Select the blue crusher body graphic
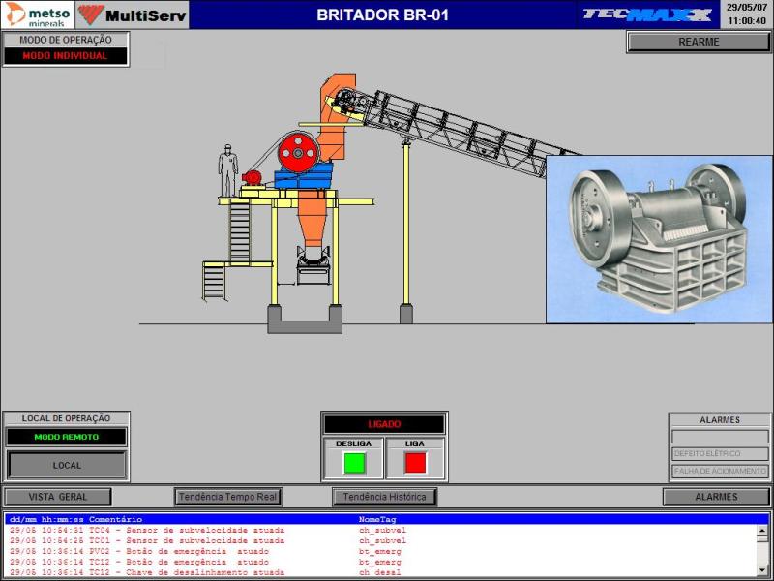Image resolution: width=774 pixels, height=581 pixels. (303, 176)
